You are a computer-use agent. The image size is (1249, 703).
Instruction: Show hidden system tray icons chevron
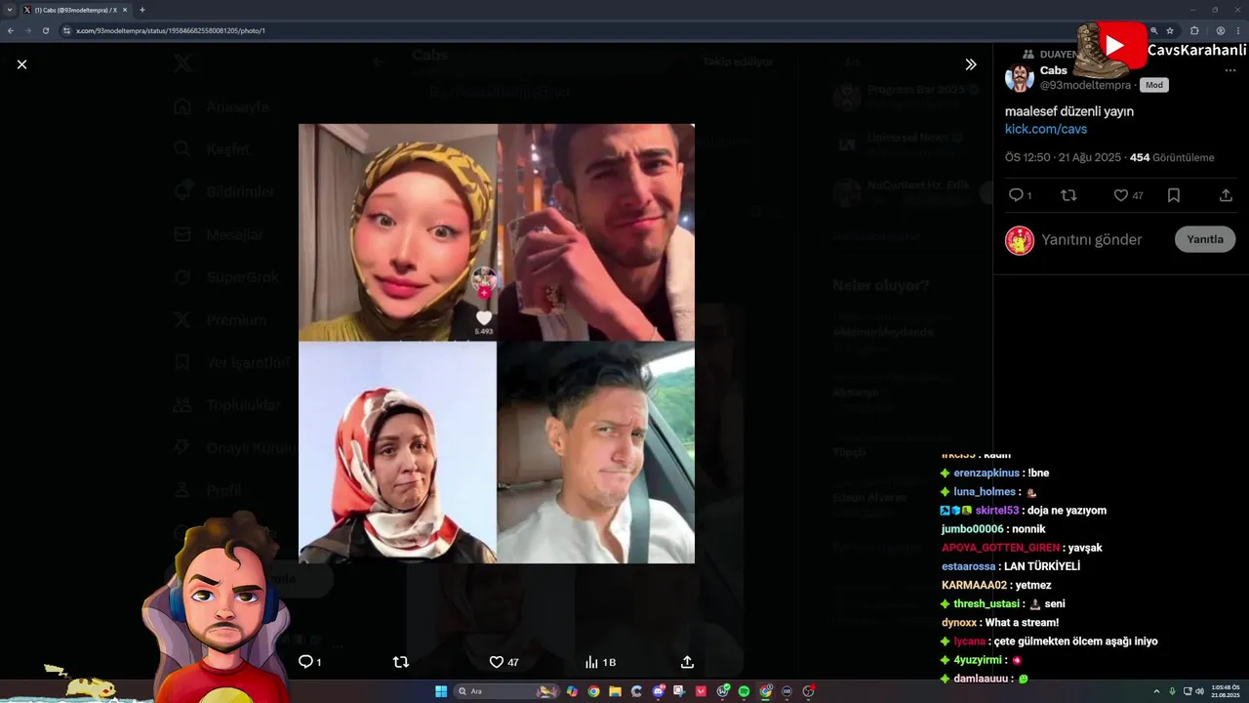point(1157,691)
